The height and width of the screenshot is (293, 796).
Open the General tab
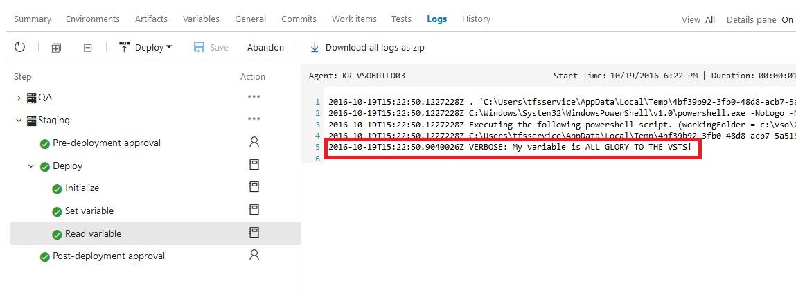[250, 19]
